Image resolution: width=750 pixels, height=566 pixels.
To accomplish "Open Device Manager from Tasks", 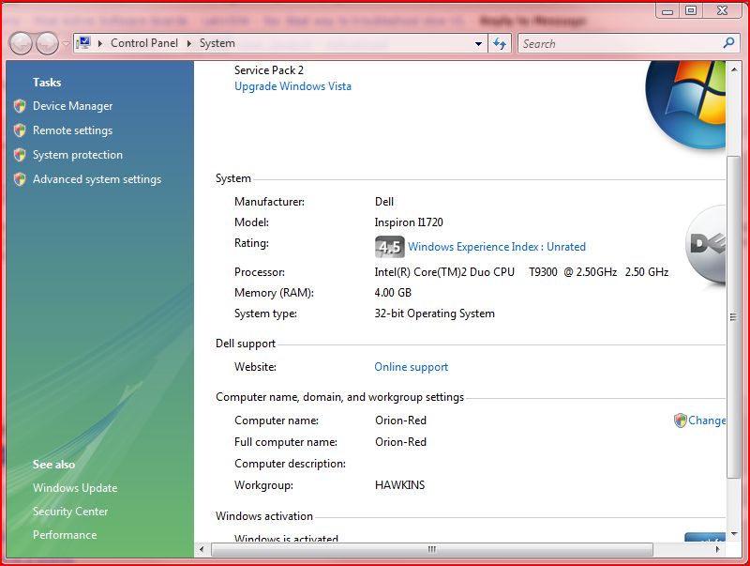I will click(73, 106).
